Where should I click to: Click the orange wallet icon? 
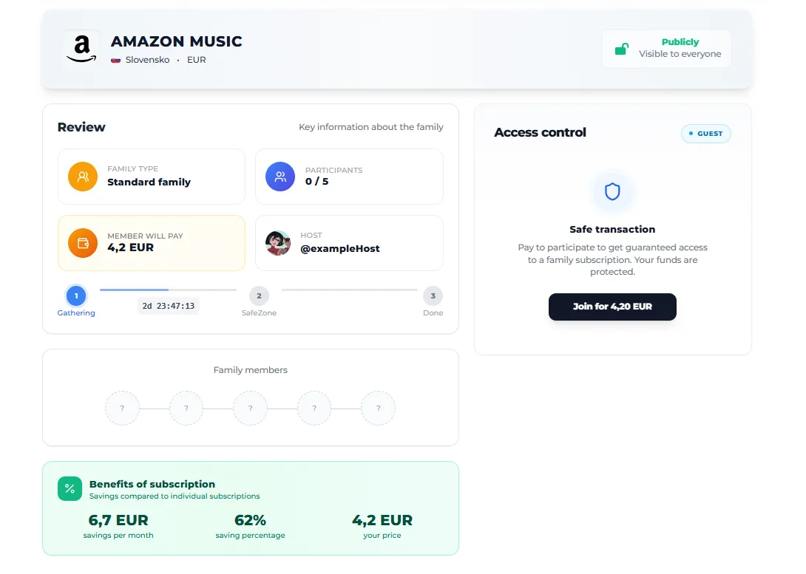[83, 243]
